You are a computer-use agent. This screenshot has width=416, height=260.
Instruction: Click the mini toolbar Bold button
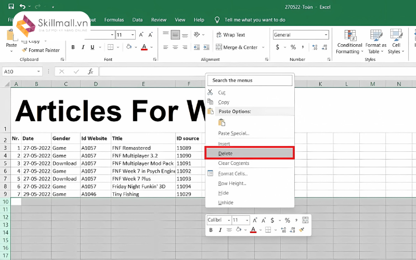point(211,230)
